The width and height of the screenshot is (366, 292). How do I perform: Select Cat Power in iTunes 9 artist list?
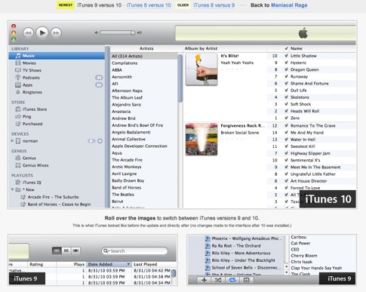300,243
